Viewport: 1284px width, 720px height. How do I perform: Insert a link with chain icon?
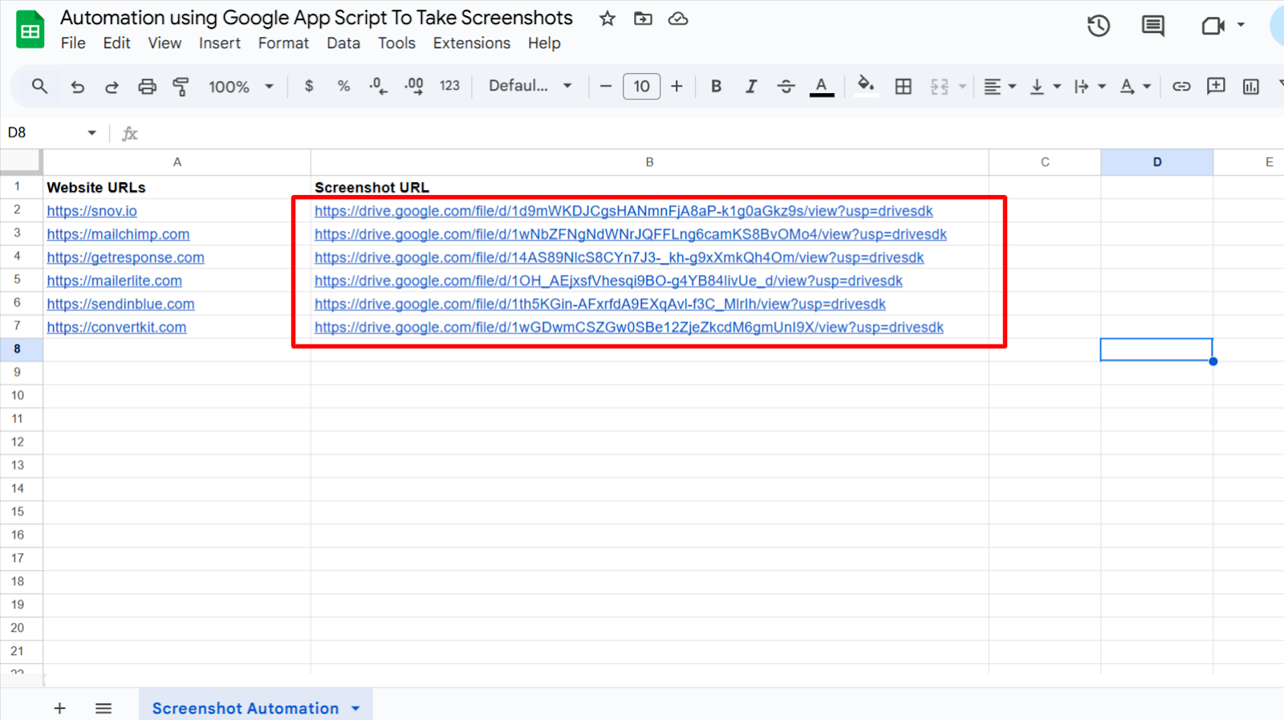click(x=1180, y=87)
